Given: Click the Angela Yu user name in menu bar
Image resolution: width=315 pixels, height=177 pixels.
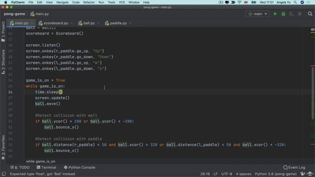Looking at the screenshot, I should [283, 2].
